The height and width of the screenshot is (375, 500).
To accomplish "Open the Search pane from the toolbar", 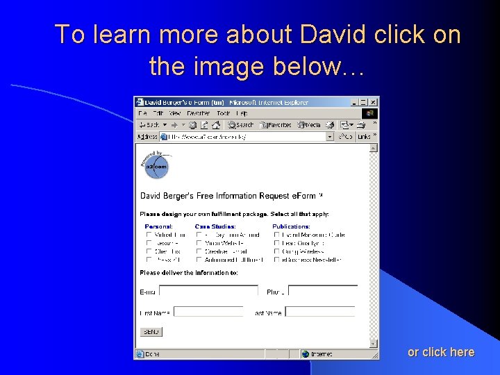I will click(x=241, y=125).
